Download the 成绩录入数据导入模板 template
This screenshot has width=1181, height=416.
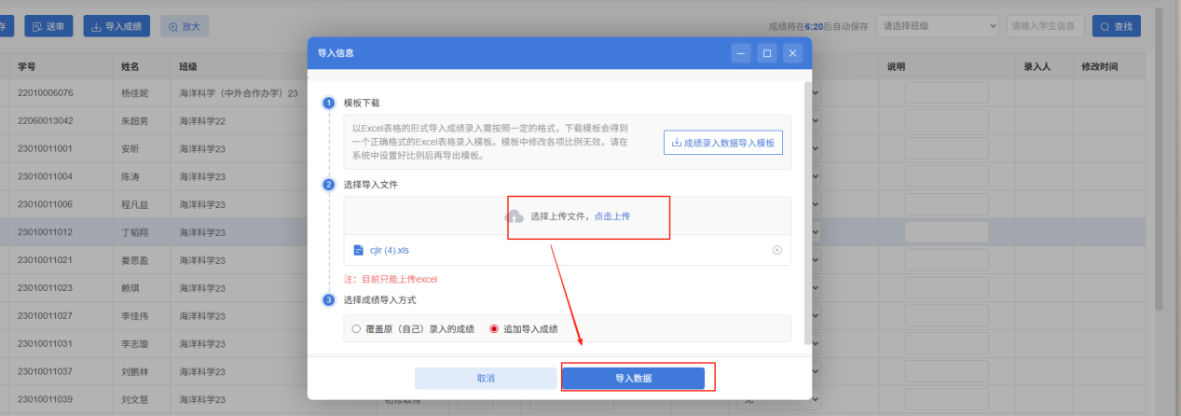tap(722, 143)
